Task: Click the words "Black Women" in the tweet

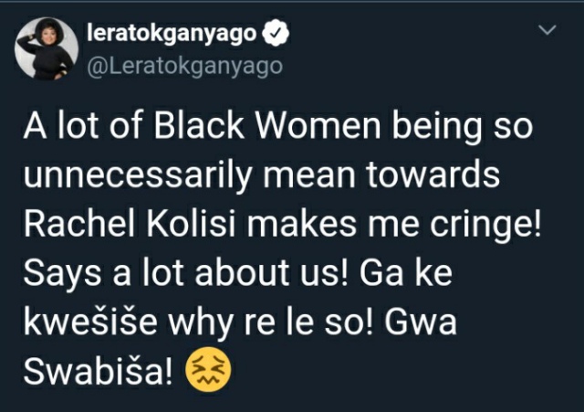Action: pyautogui.click(x=267, y=125)
